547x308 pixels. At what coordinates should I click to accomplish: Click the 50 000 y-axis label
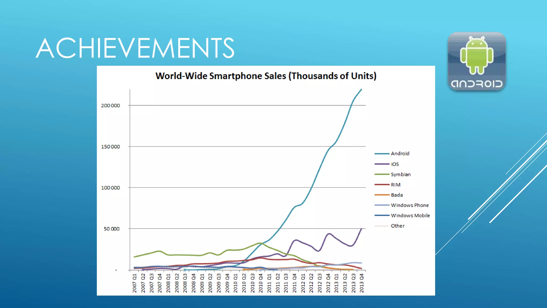pyautogui.click(x=112, y=229)
